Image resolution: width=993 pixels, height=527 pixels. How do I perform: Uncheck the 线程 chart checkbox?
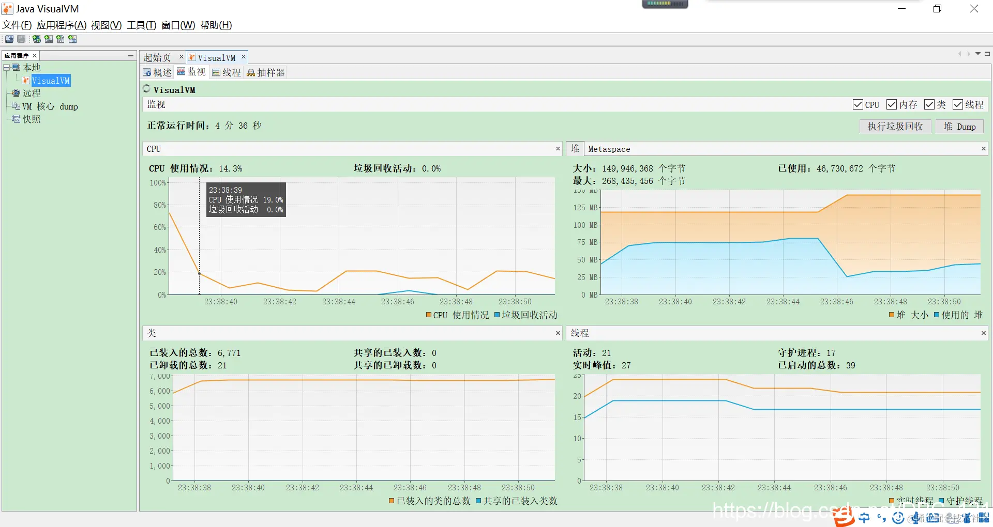(x=958, y=105)
